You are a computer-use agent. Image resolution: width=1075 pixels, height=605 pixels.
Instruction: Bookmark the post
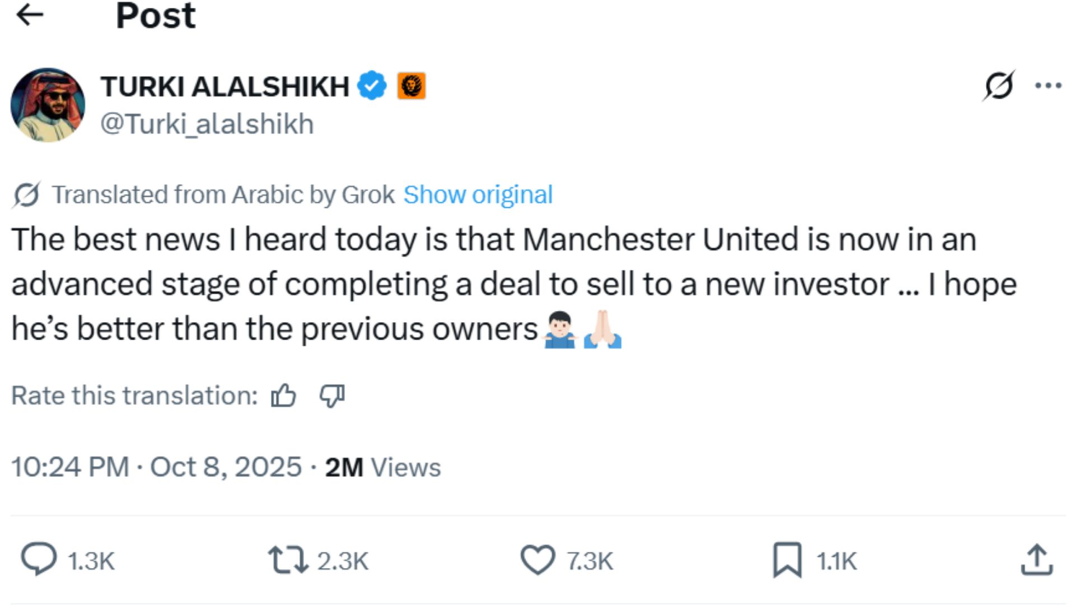(x=788, y=558)
